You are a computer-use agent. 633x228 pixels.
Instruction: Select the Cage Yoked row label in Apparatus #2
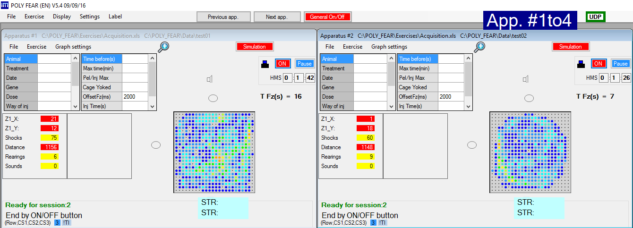pyautogui.click(x=418, y=87)
